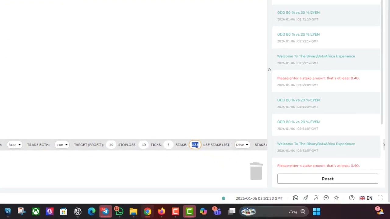
Task: Open Microsoft Teams from the taskbar
Action: 217,211
